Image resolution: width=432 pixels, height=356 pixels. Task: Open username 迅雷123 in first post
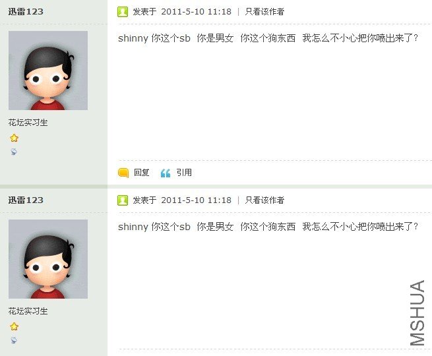[26, 12]
